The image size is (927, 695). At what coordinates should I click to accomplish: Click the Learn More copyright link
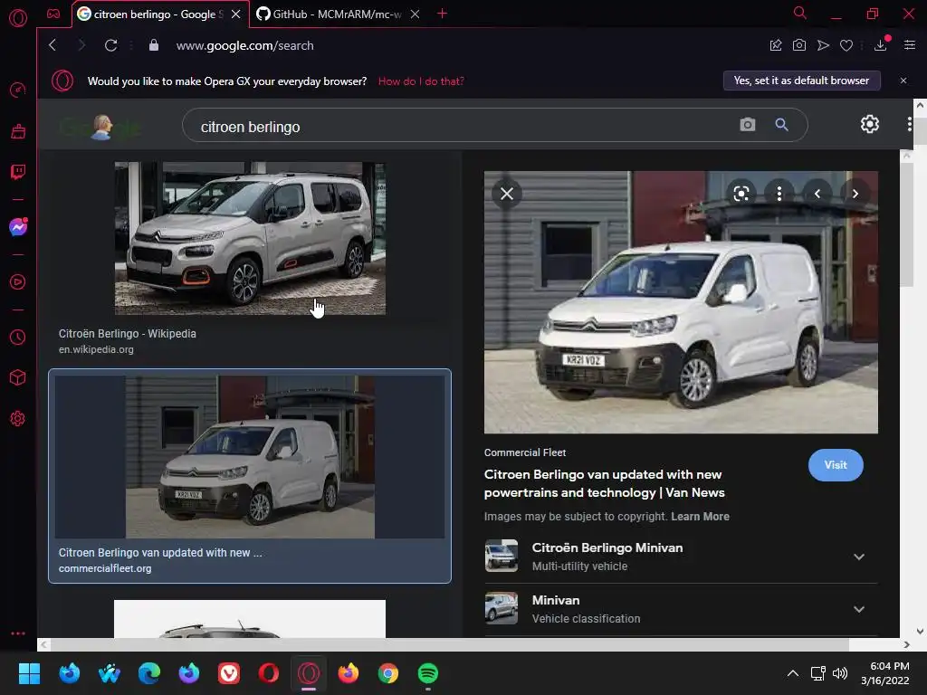(x=700, y=517)
